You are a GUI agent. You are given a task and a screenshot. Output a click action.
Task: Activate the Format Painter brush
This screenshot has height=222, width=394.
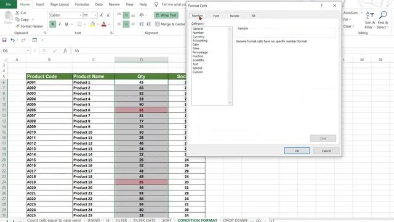coord(17,26)
